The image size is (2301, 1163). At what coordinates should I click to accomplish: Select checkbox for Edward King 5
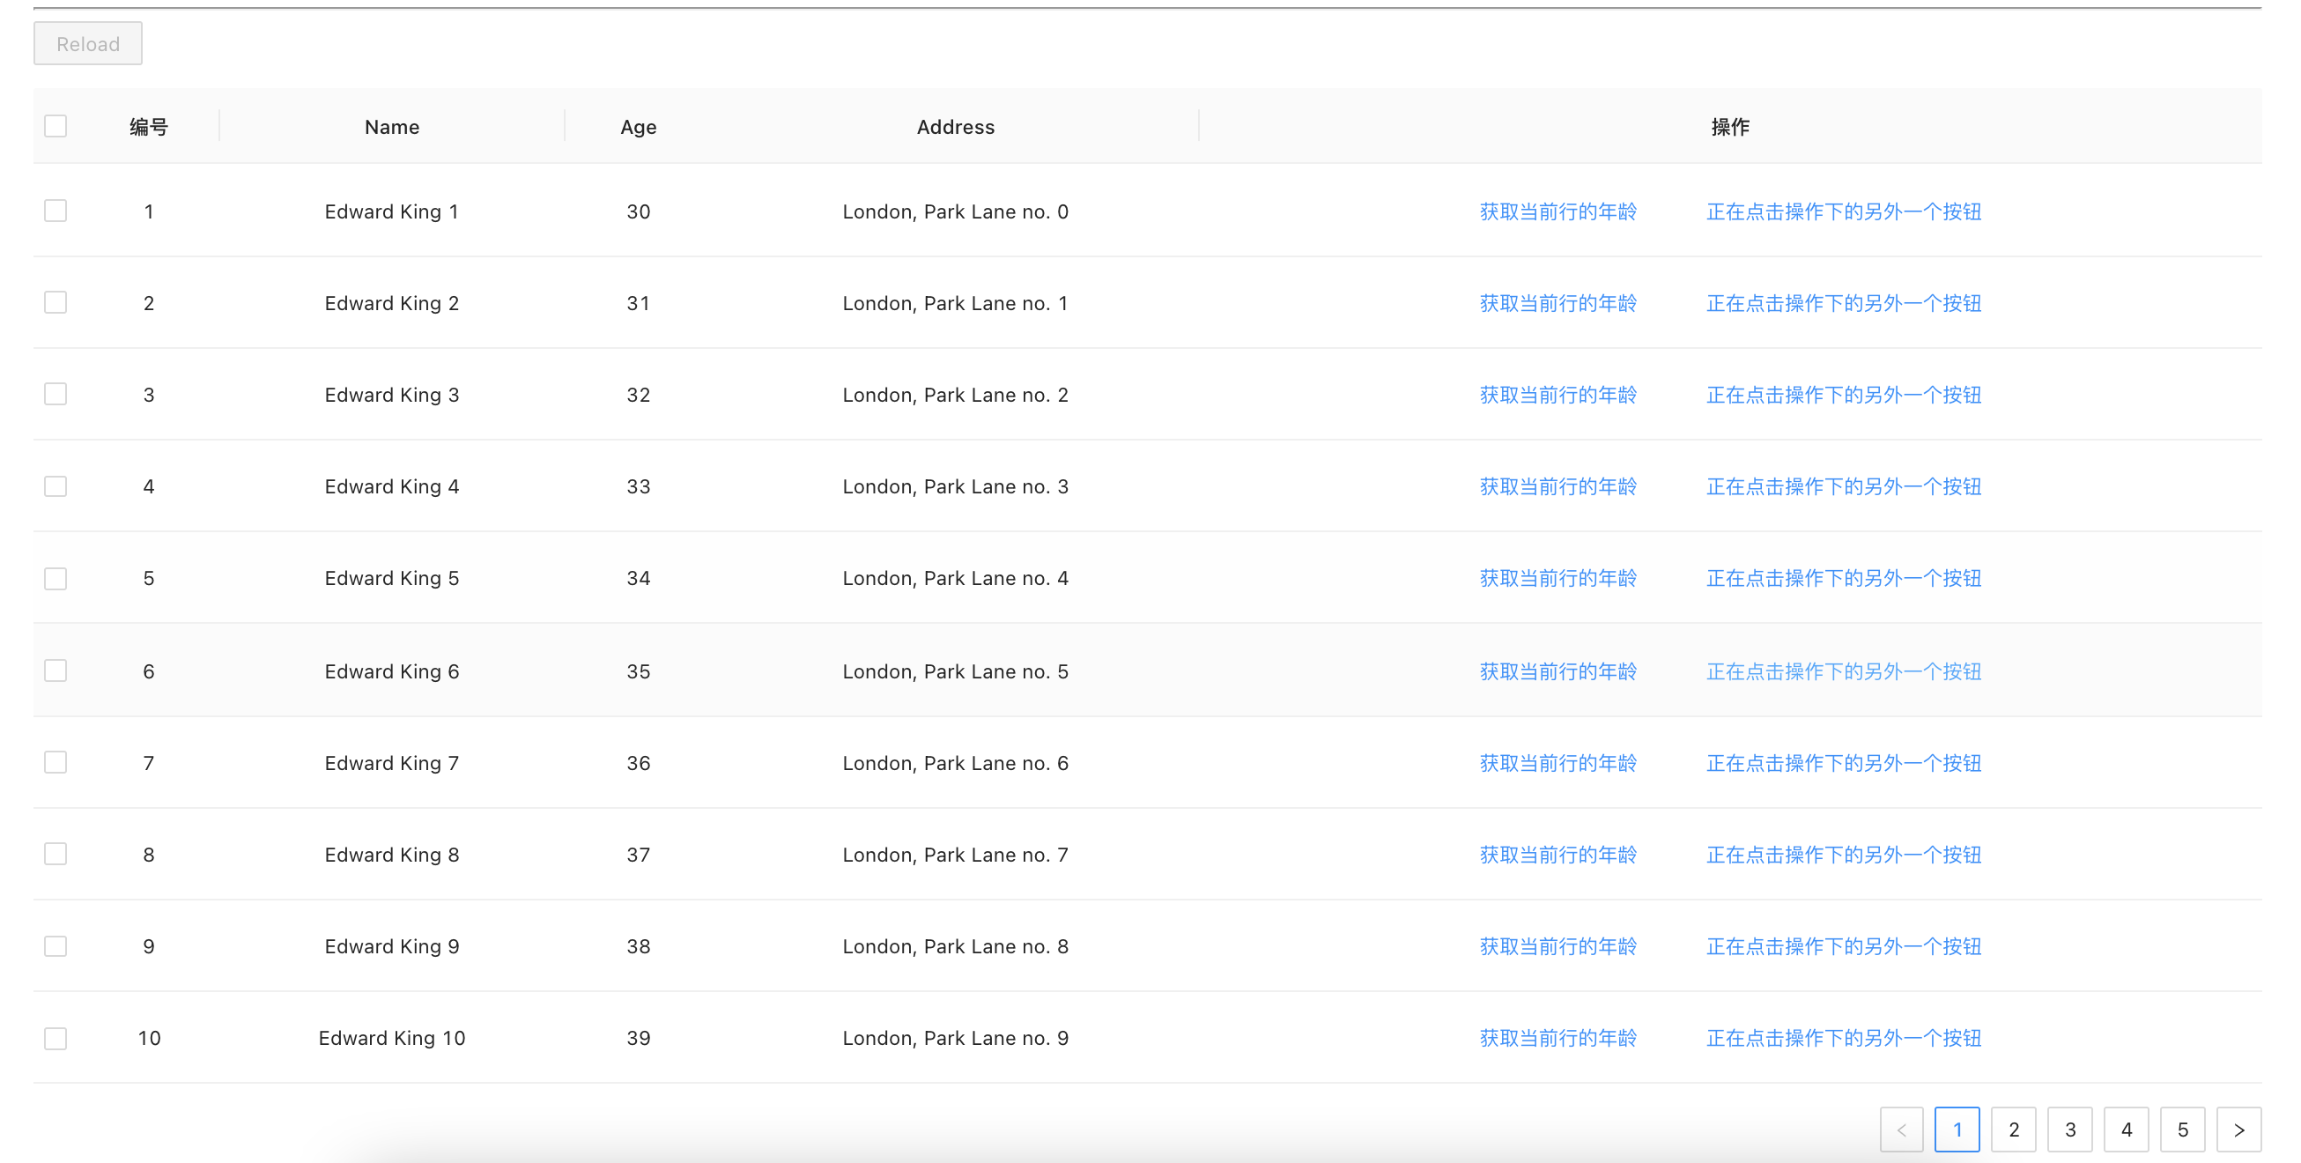click(x=55, y=578)
